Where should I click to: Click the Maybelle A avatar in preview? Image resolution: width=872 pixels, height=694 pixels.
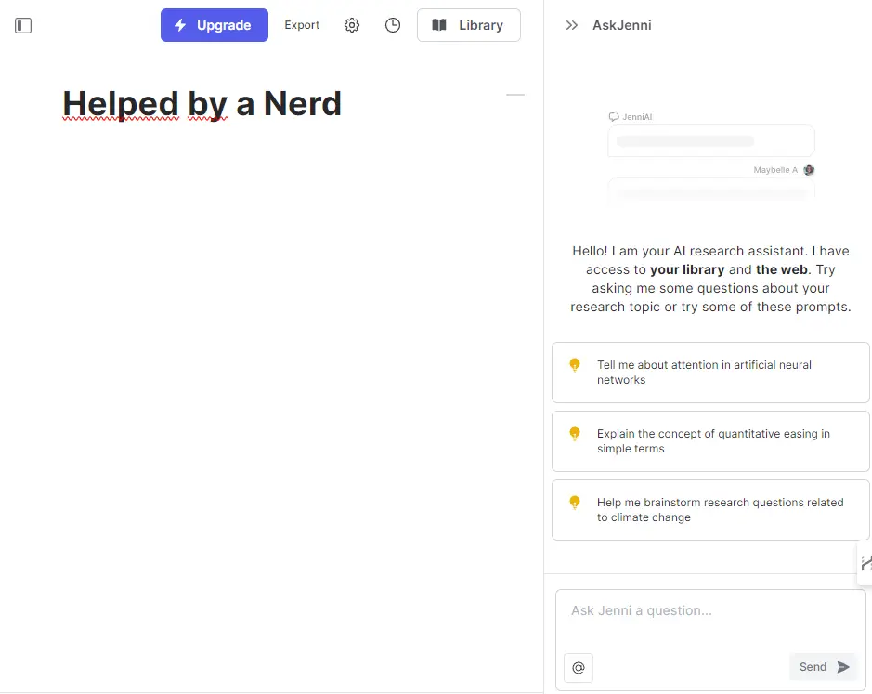point(809,170)
